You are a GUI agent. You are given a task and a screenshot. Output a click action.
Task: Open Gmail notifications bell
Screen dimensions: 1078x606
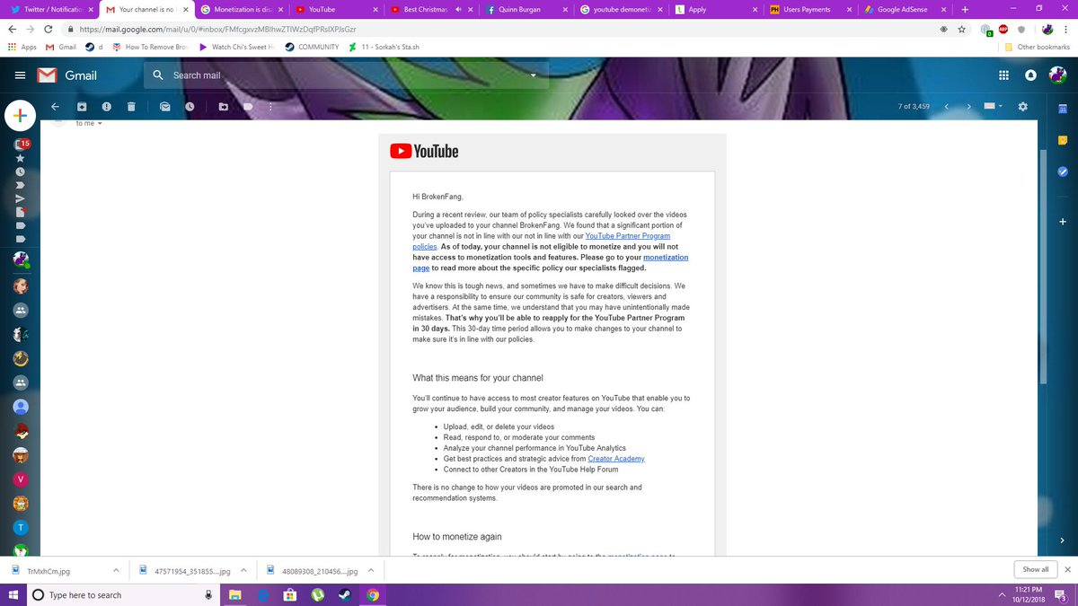point(1030,75)
